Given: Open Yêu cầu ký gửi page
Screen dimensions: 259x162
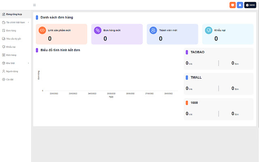Looking at the screenshot, I should 15,39.
